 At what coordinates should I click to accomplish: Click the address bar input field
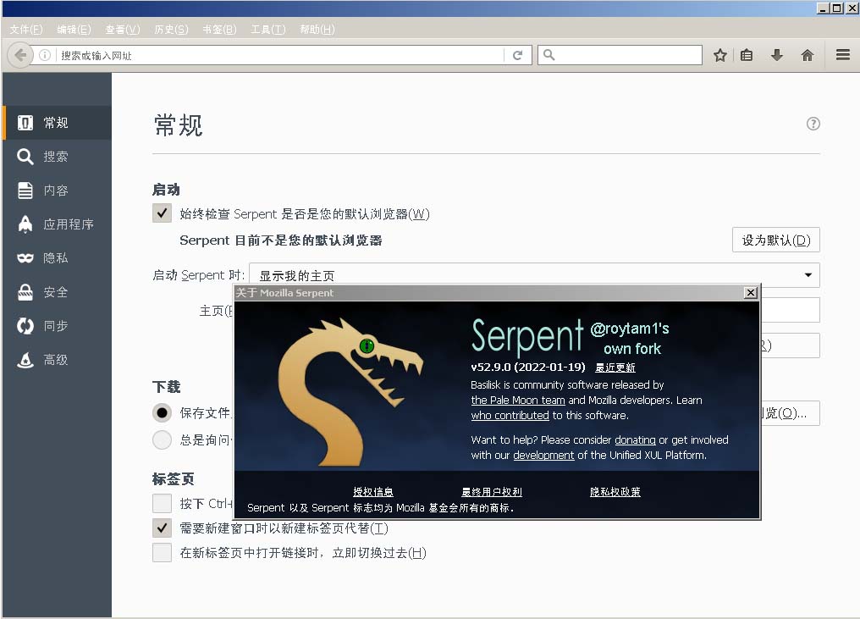click(279, 55)
